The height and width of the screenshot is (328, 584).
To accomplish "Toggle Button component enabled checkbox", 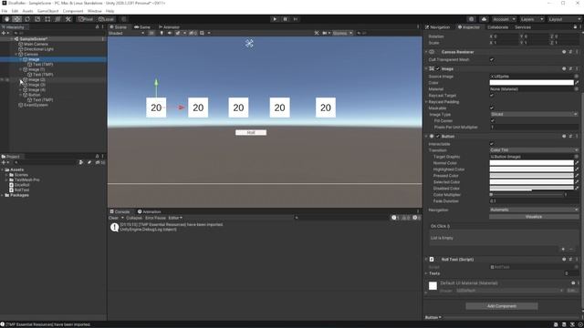I will click(438, 137).
